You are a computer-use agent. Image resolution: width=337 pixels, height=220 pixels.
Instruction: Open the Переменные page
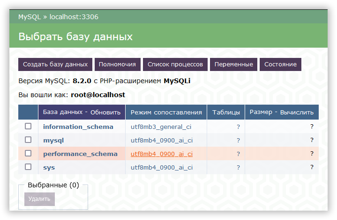point(233,64)
